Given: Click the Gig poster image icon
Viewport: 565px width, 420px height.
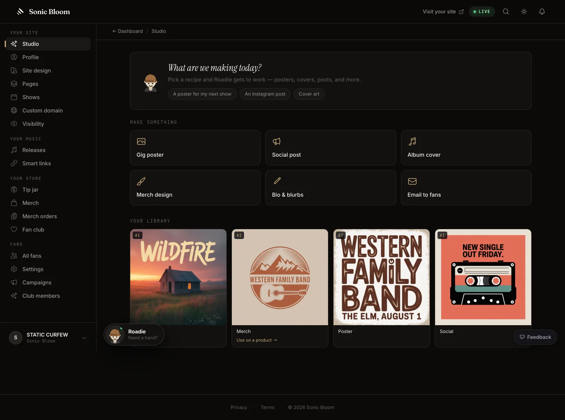Looking at the screenshot, I should 141,141.
